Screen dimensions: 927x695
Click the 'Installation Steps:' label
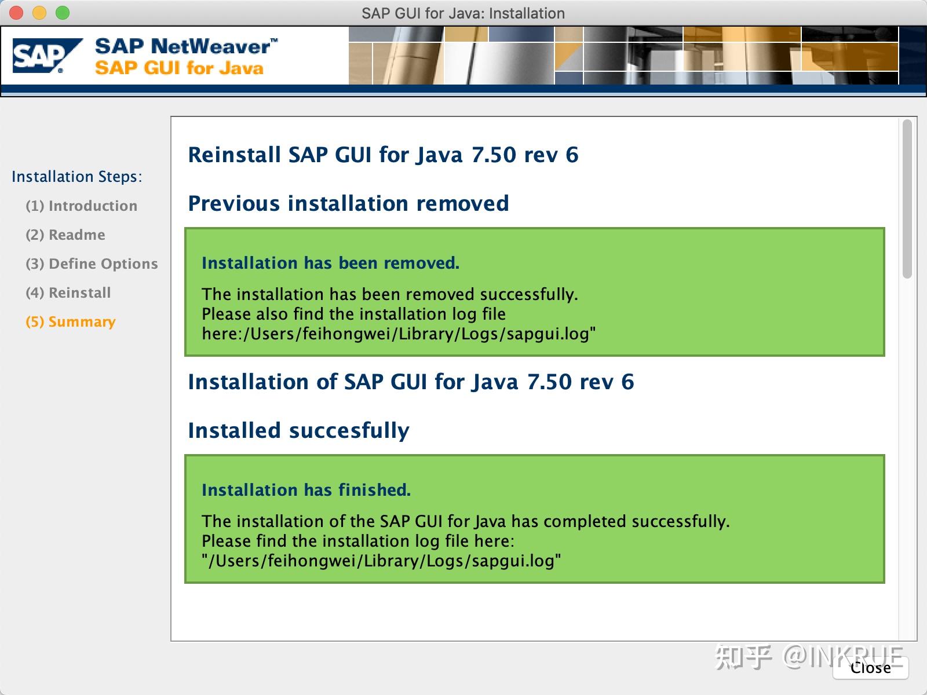(x=76, y=177)
